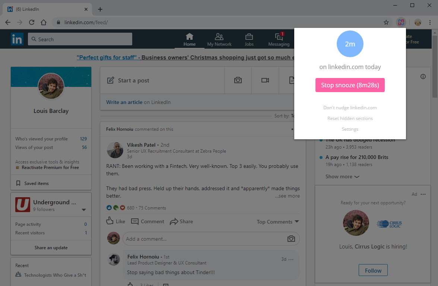Image resolution: width=438 pixels, height=286 pixels.
Task: Go back to previous page
Action: pyautogui.click(x=8, y=22)
